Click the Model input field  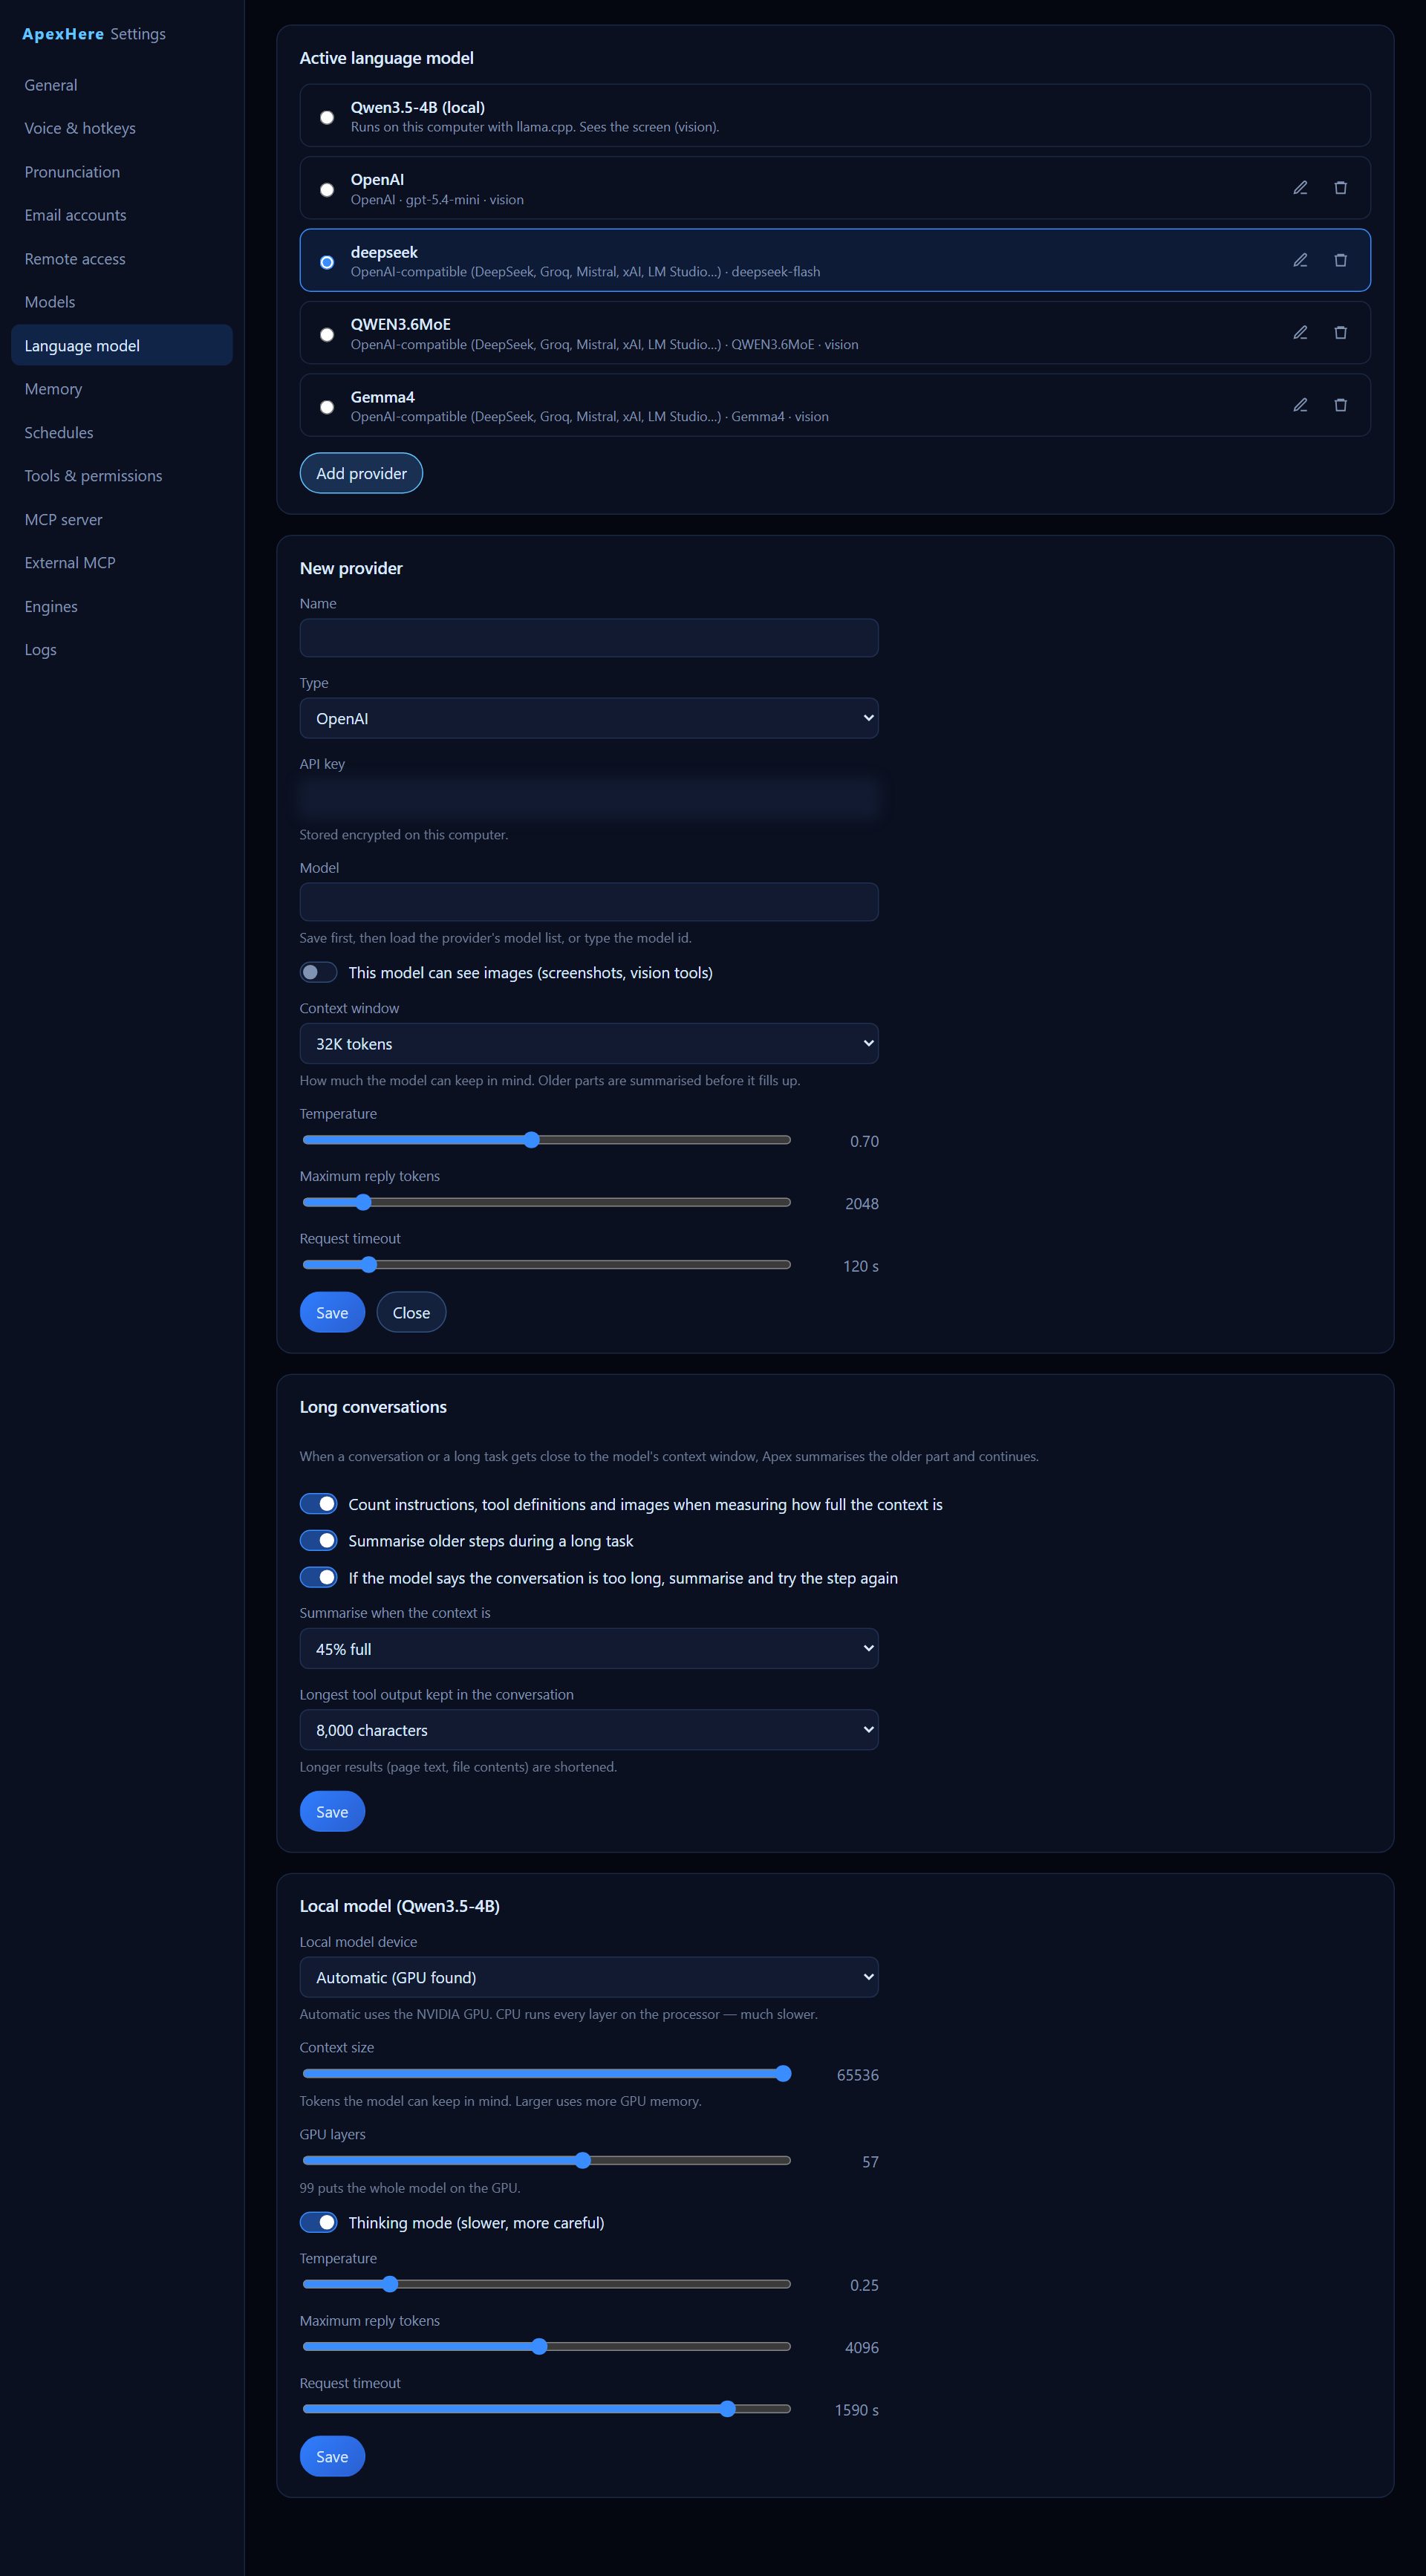pyautogui.click(x=589, y=902)
